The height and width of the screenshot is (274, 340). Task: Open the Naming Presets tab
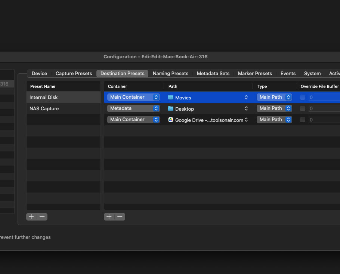pyautogui.click(x=170, y=74)
